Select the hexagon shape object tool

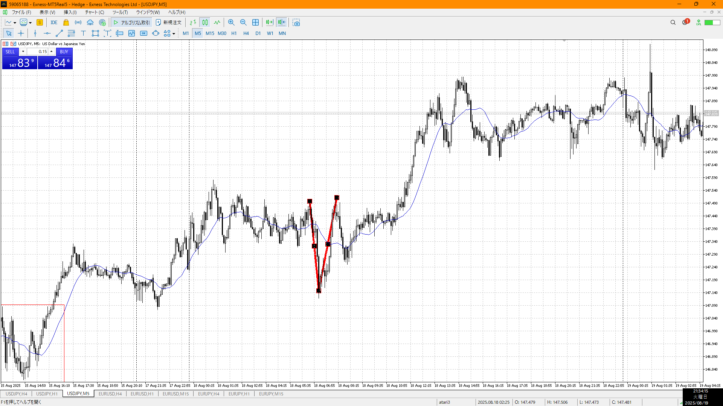tap(156, 33)
